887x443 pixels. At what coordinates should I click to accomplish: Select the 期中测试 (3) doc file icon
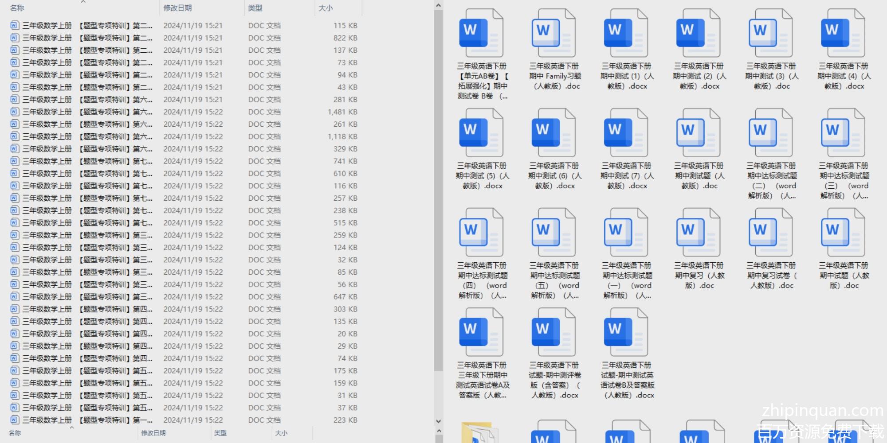pyautogui.click(x=771, y=33)
